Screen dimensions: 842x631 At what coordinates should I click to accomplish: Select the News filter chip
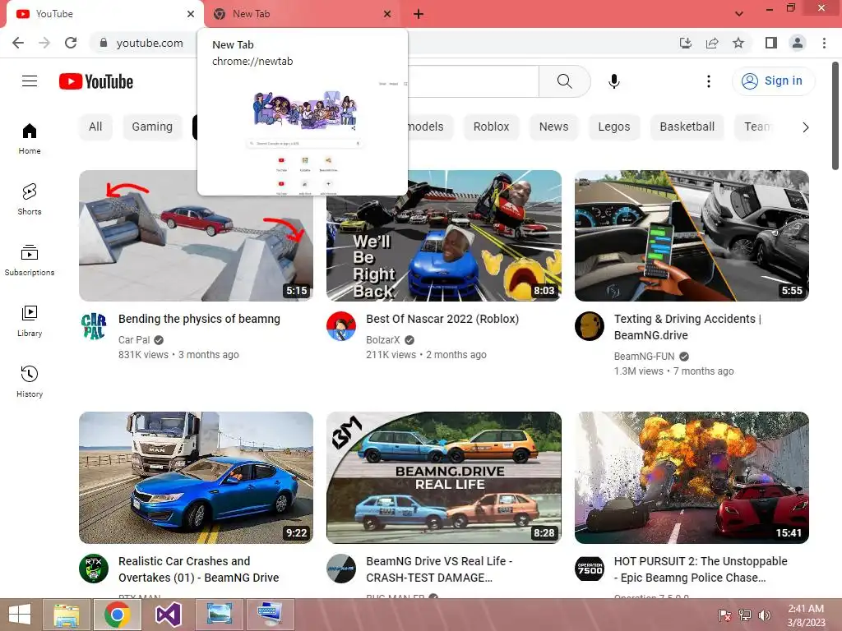pyautogui.click(x=553, y=127)
